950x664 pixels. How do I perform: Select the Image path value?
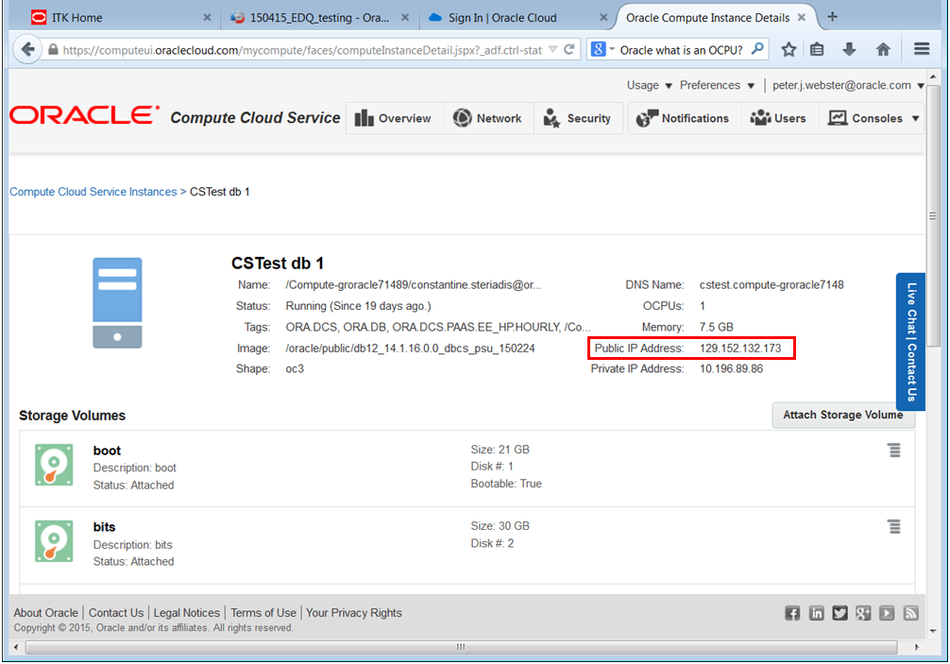point(410,349)
